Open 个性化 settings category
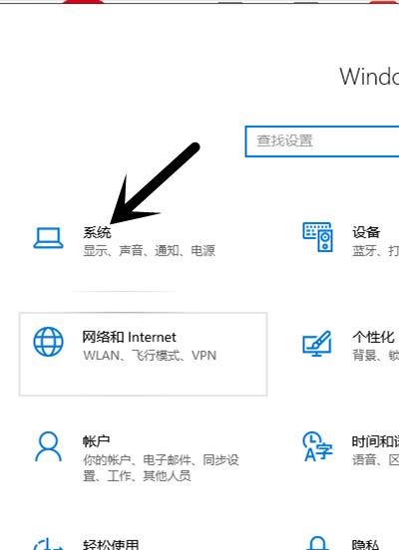Screen dimensions: 399x550 [x=373, y=337]
